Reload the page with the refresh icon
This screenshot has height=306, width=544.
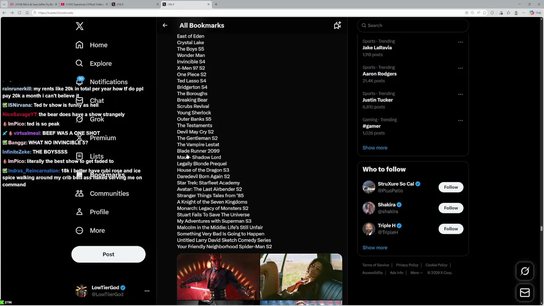pyautogui.click(x=20, y=13)
